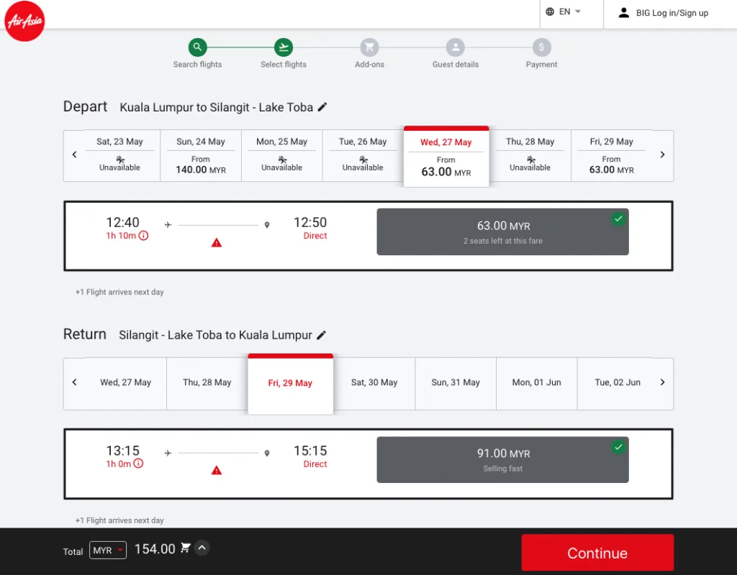The image size is (737, 575).
Task: Click the shopping cart icon beside total
Action: tap(186, 548)
